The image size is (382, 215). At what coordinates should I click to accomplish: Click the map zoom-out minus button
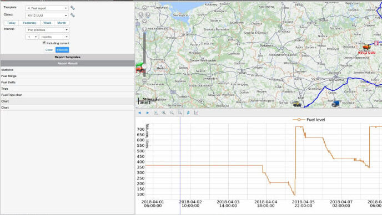click(x=144, y=80)
